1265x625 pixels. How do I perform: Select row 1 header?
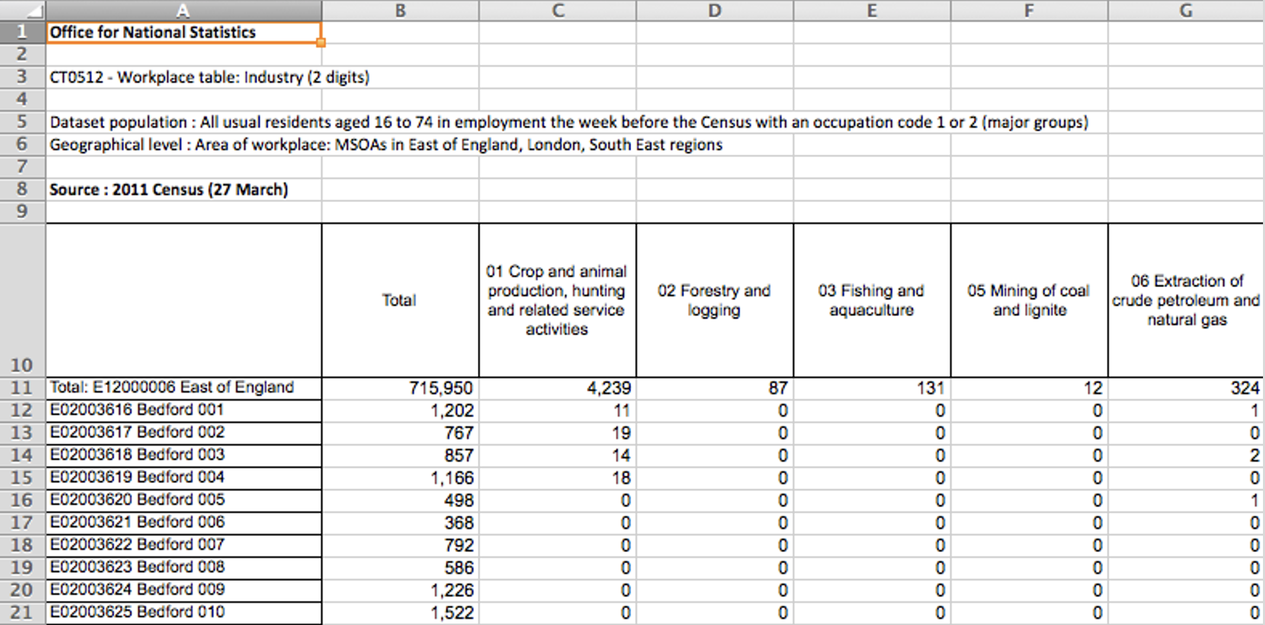coord(22,32)
